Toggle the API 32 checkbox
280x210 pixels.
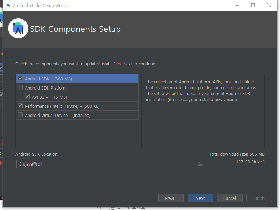27,97
